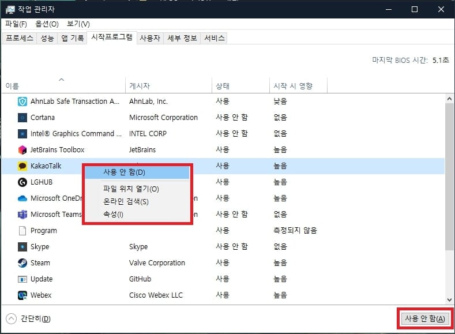The image size is (455, 334).
Task: Choose 파일 위치 열기(O) in context menu
Action: [x=137, y=189]
